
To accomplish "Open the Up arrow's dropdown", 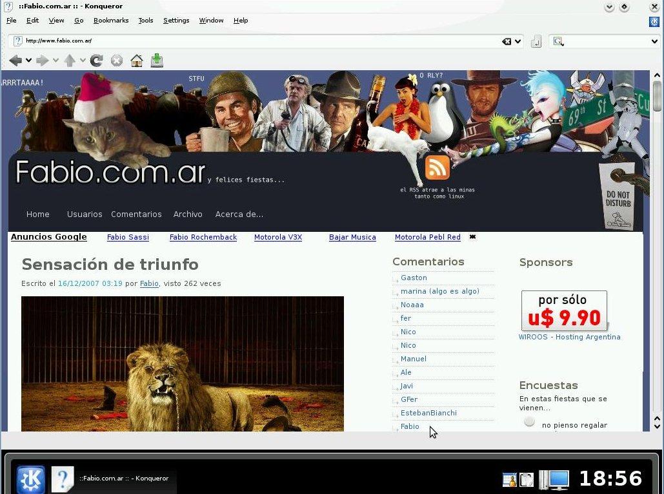I will (83, 61).
